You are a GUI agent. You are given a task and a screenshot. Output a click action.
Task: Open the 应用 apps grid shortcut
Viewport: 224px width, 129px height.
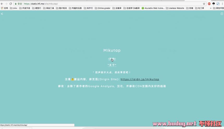4,8
